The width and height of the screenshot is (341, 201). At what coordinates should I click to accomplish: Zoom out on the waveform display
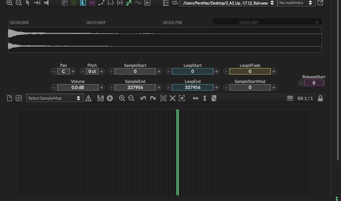(19, 3)
